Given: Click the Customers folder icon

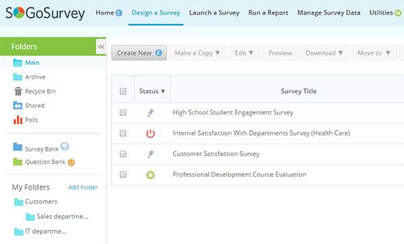Looking at the screenshot, I should (x=19, y=202).
